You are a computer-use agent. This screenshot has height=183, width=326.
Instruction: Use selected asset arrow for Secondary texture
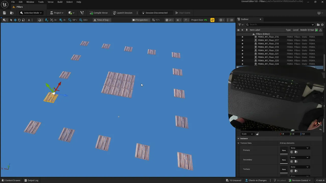(292, 161)
